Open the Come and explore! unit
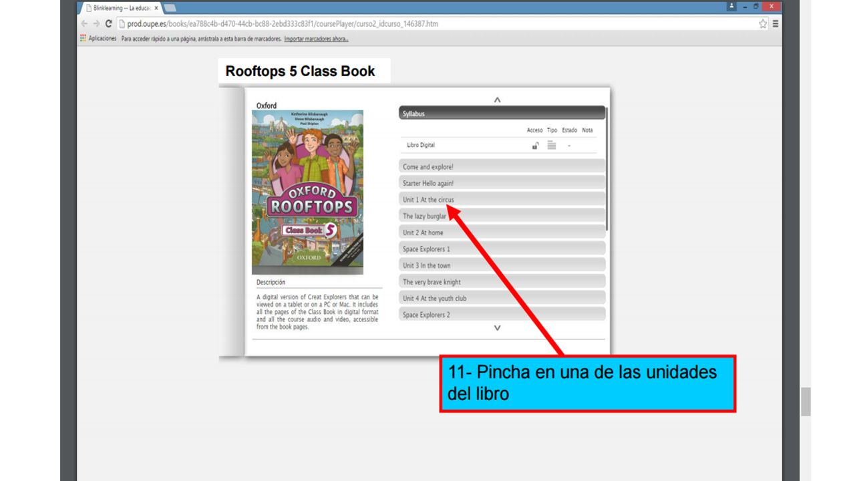This screenshot has width=855, height=481. pyautogui.click(x=502, y=167)
